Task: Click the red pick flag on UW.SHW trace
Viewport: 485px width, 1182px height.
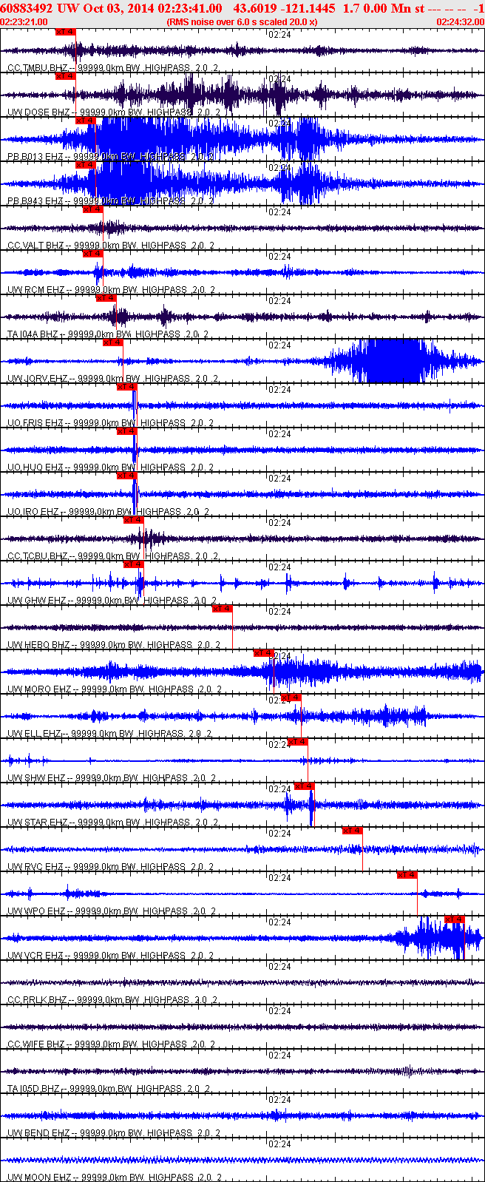Action: pyautogui.click(x=297, y=742)
